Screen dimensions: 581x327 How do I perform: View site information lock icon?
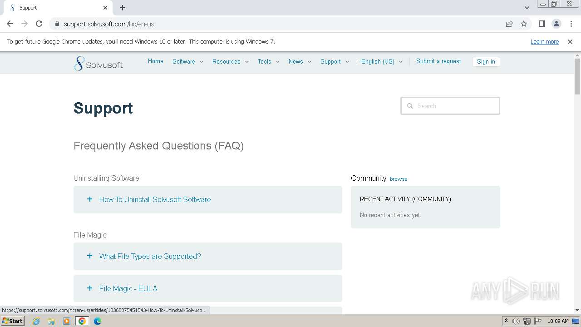(57, 24)
